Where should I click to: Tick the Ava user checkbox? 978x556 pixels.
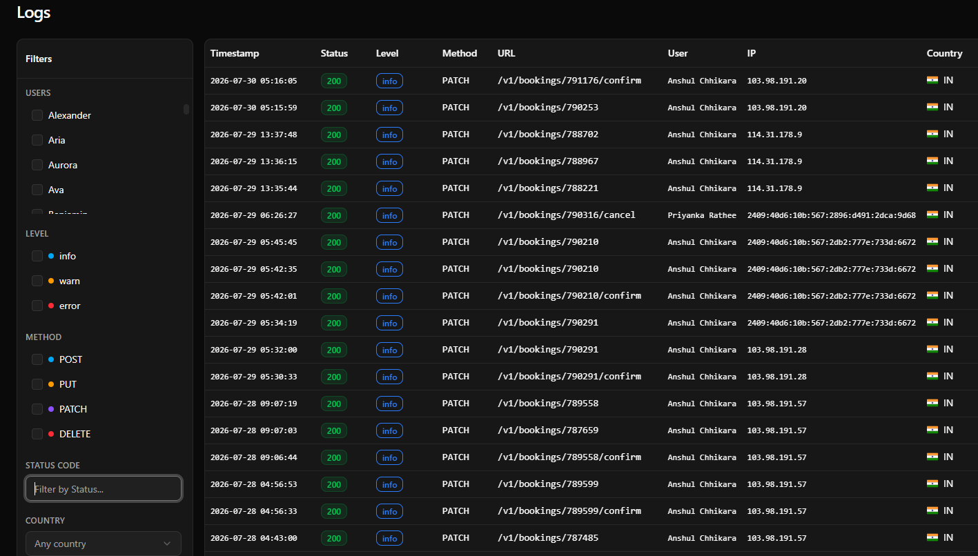pyautogui.click(x=37, y=190)
